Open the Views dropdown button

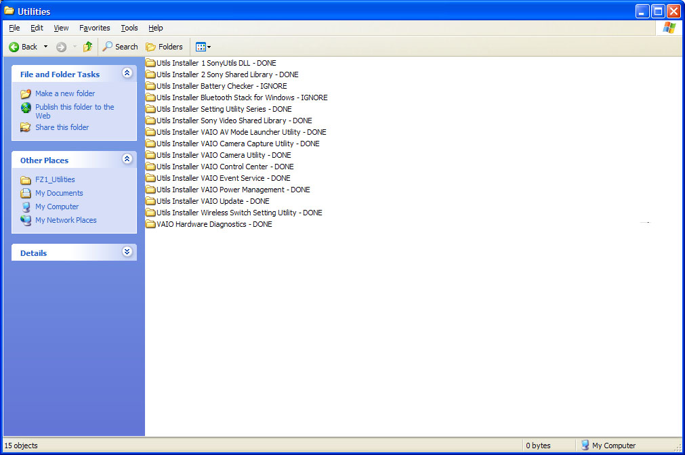[203, 47]
